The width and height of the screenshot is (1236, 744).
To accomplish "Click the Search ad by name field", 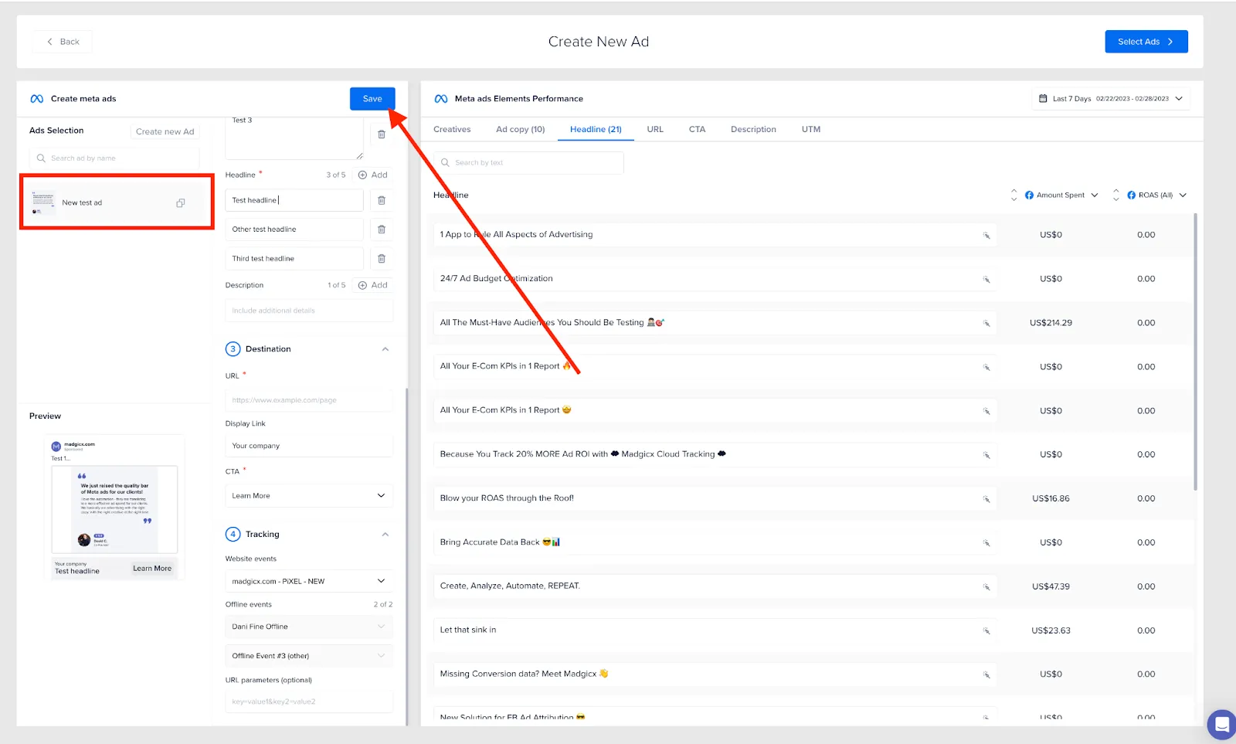I will 114,158.
